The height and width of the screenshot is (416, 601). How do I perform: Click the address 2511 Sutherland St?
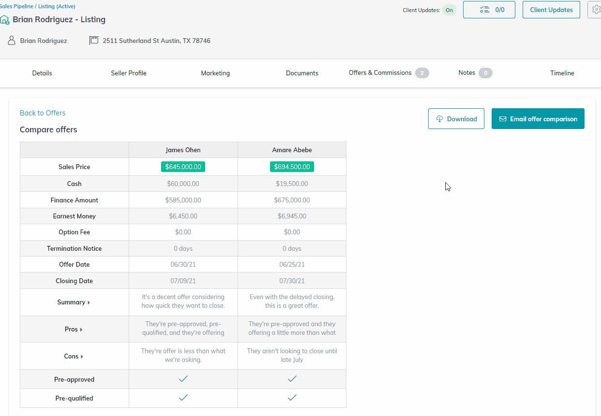pyautogui.click(x=156, y=41)
